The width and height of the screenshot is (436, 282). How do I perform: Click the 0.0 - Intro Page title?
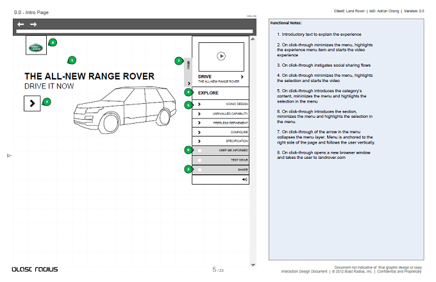click(x=31, y=13)
